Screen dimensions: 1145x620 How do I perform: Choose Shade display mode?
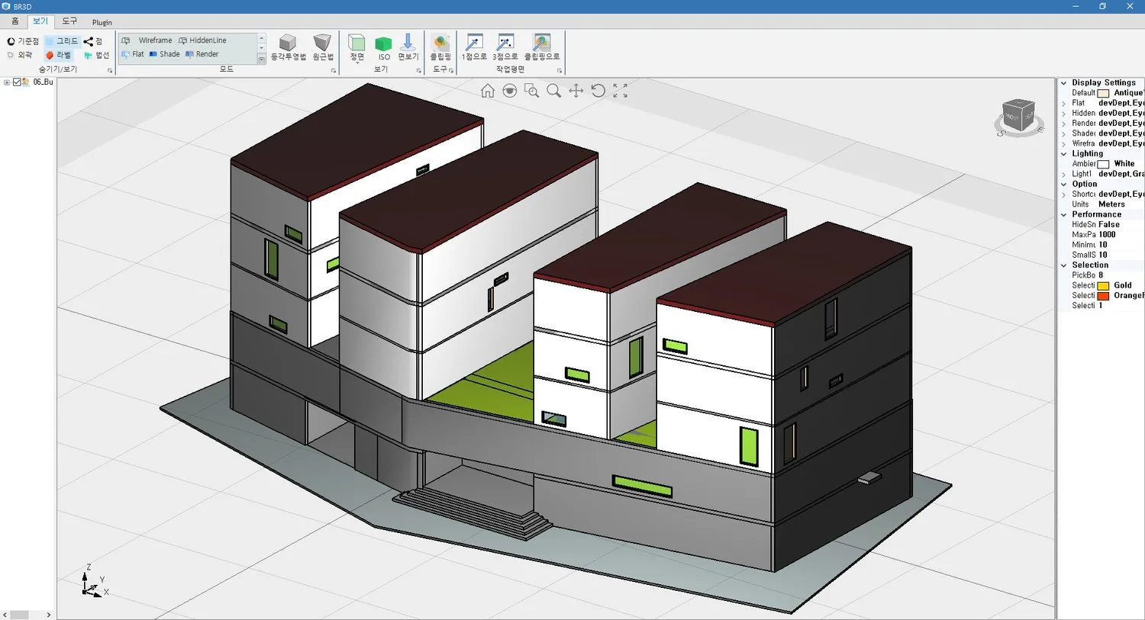[164, 54]
